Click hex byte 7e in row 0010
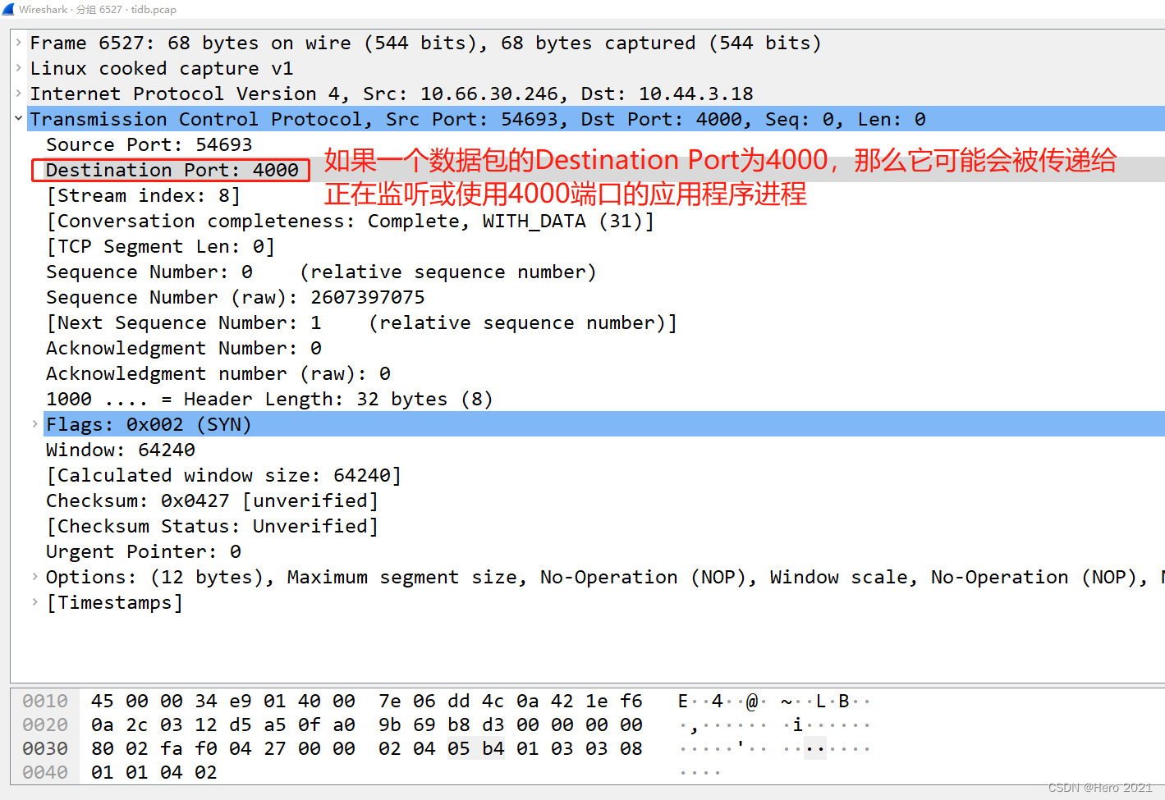The height and width of the screenshot is (800, 1165). point(390,701)
